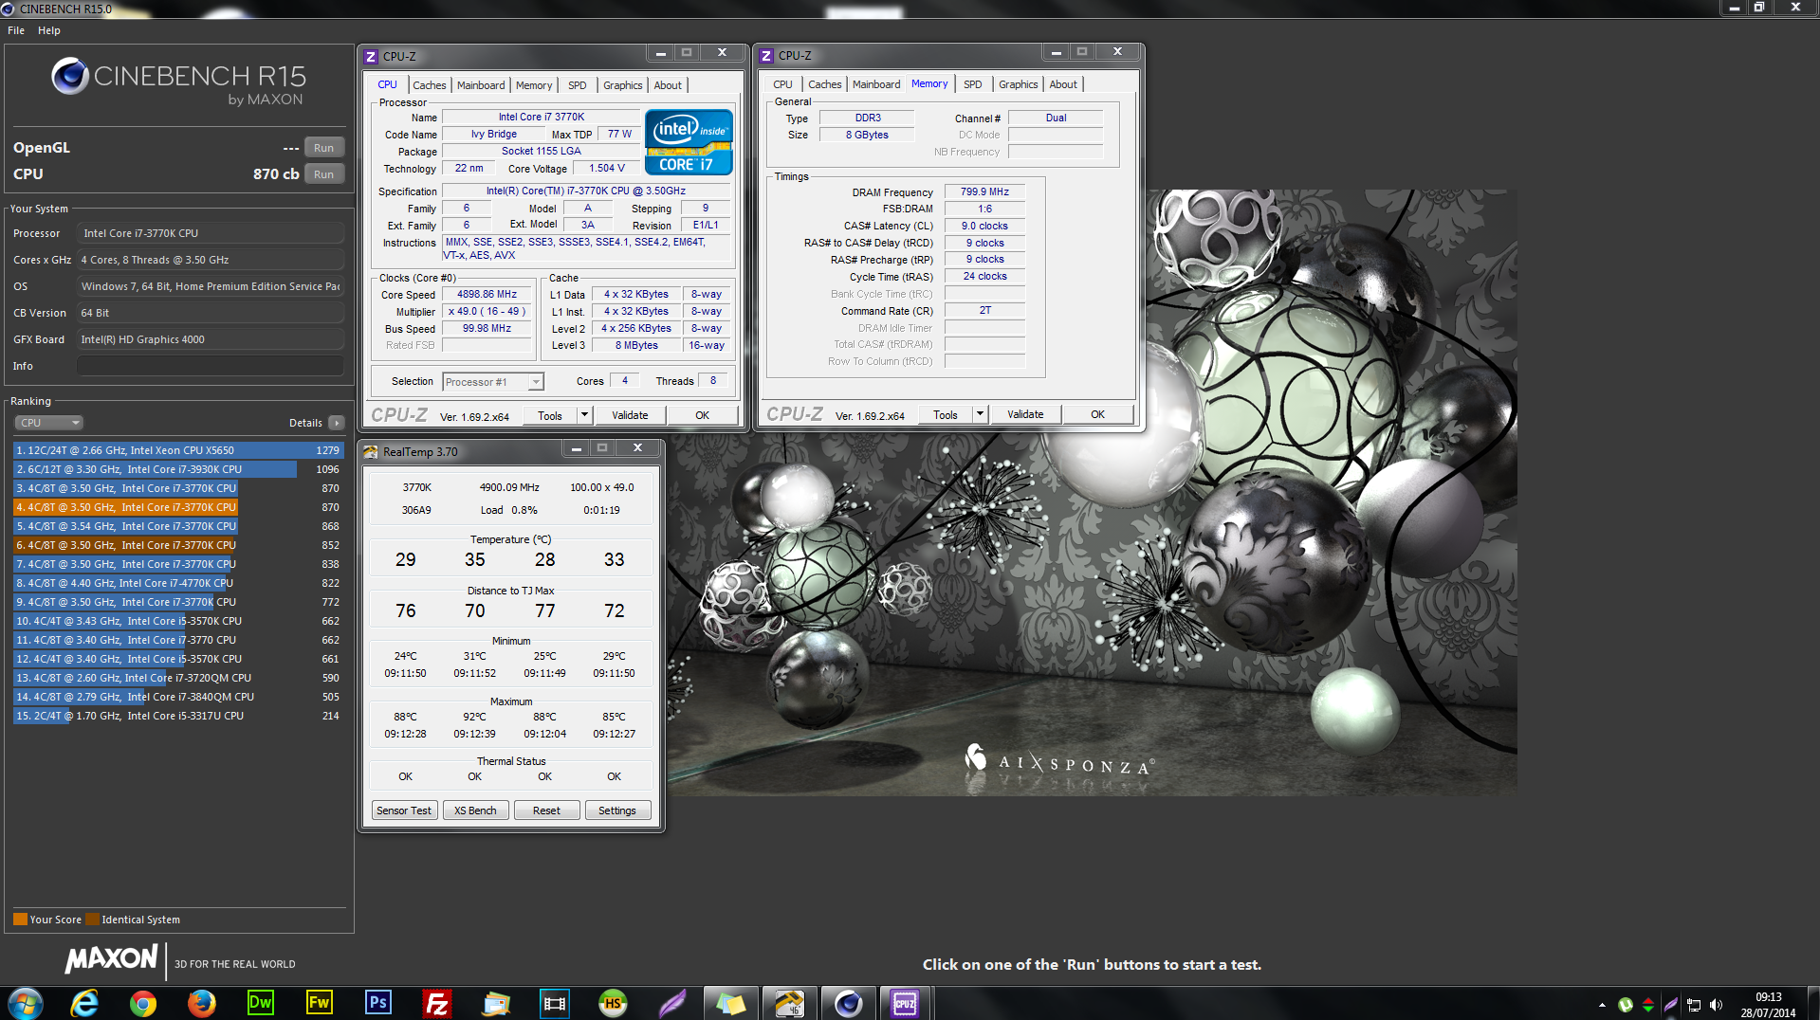Switch to Cinebench taskbar button
1820x1020 pixels.
[x=848, y=1003]
